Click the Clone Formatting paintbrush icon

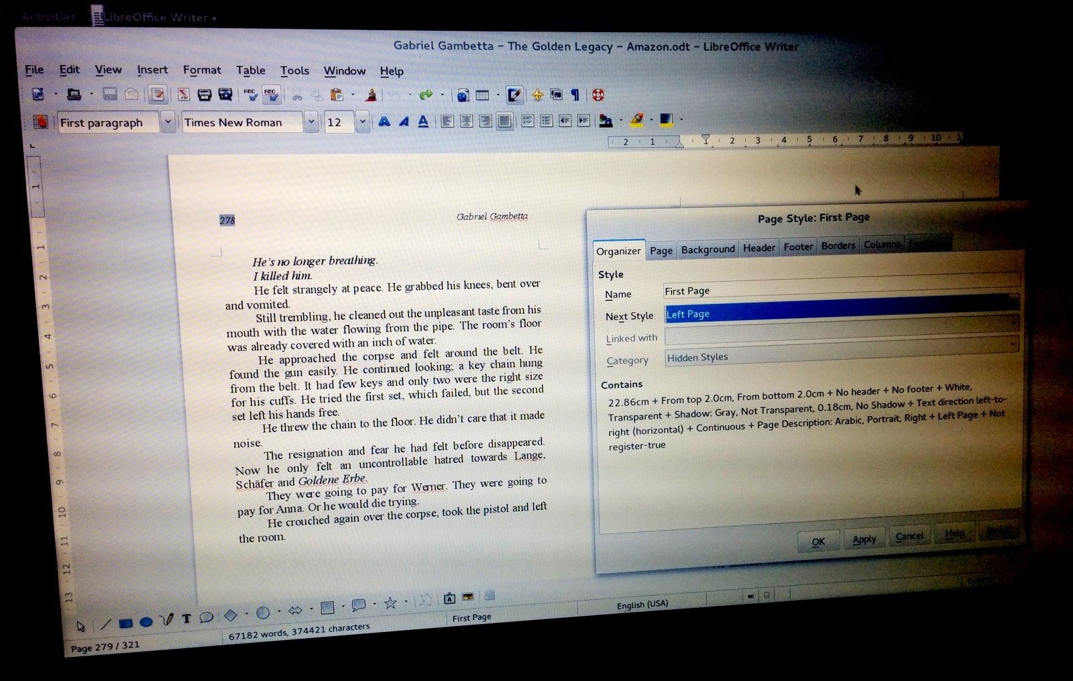[371, 95]
